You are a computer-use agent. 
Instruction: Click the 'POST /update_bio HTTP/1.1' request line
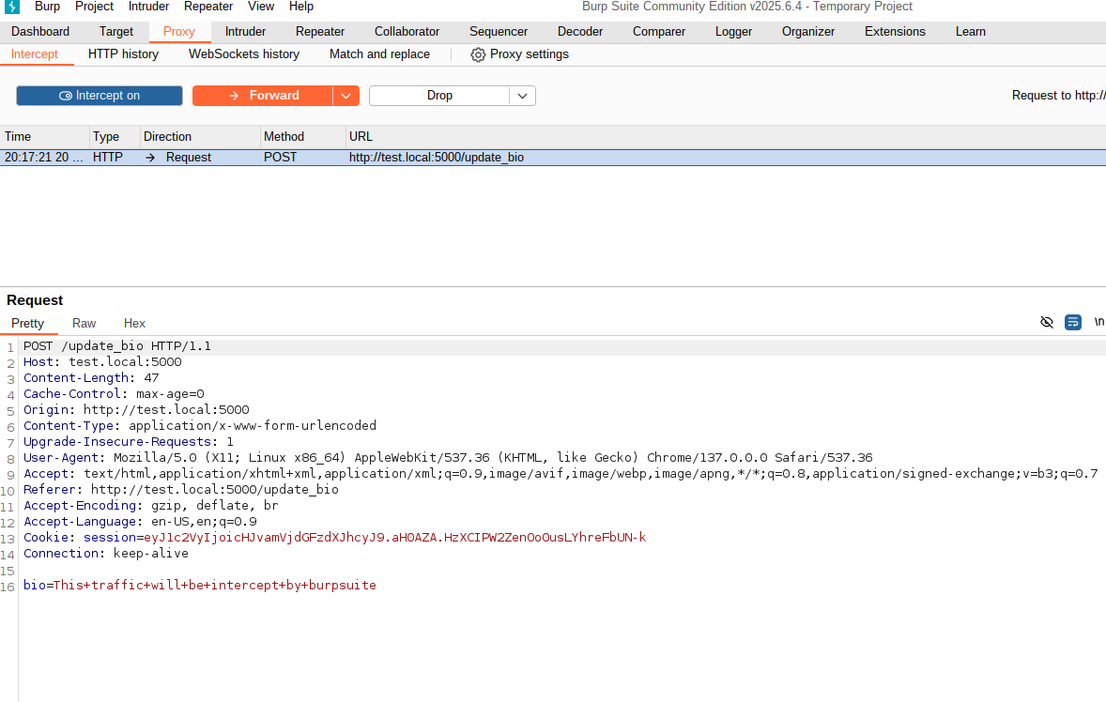(x=117, y=346)
